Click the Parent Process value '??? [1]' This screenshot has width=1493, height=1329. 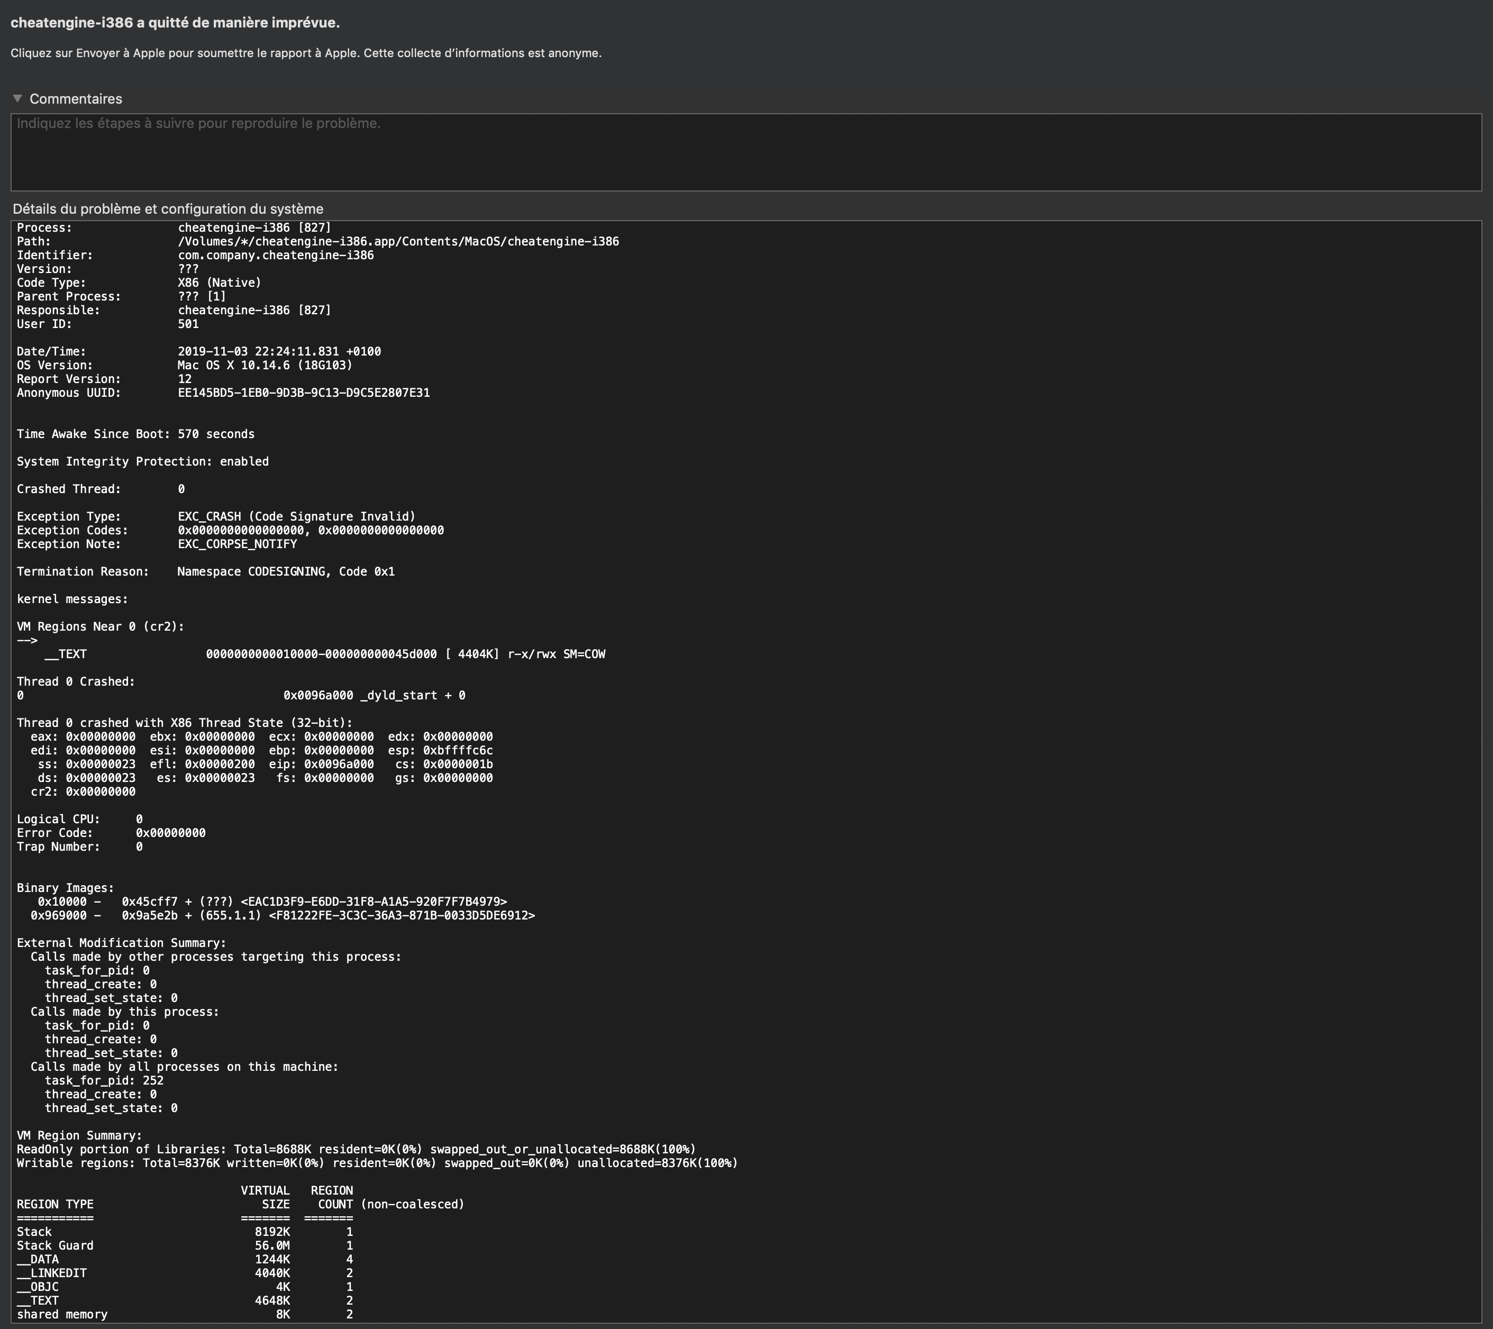click(202, 297)
